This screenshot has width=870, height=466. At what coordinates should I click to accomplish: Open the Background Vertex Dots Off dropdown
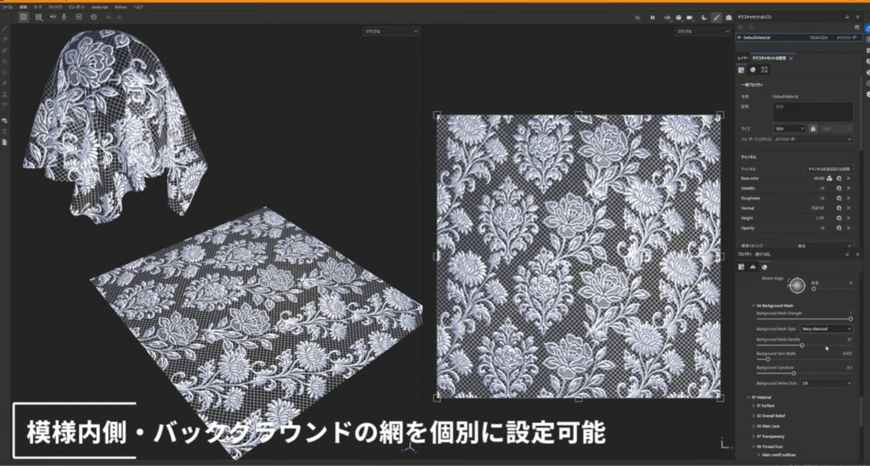[x=826, y=384]
